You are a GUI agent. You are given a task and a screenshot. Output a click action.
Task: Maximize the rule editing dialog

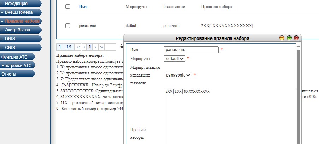[289, 38]
